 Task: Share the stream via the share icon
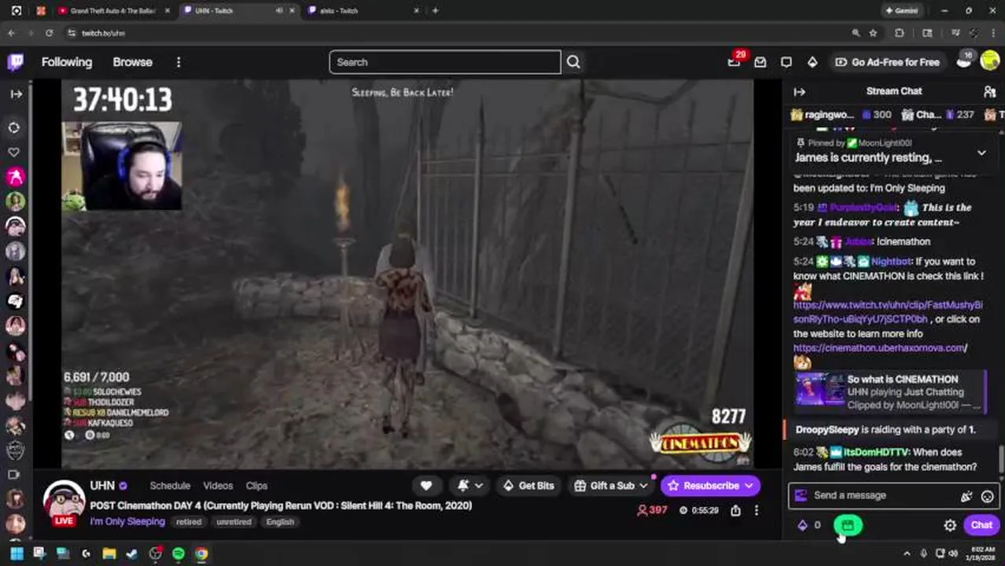coord(735,510)
